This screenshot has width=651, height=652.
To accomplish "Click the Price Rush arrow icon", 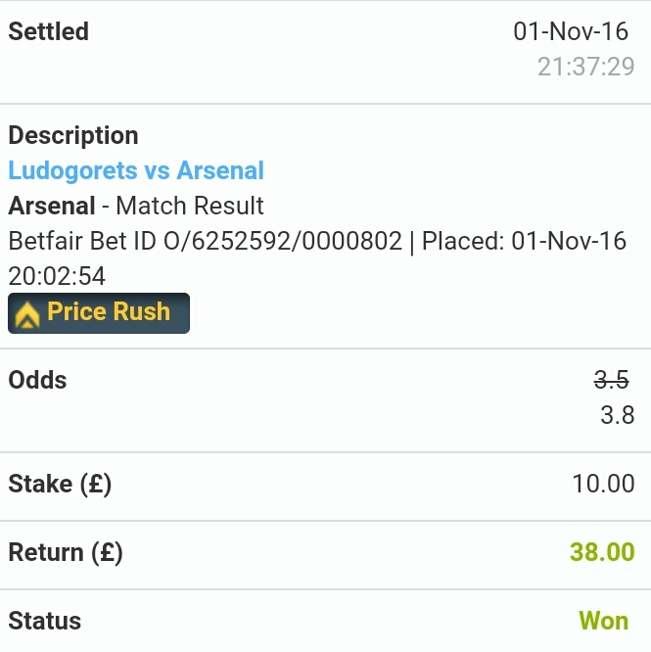I will (27, 314).
